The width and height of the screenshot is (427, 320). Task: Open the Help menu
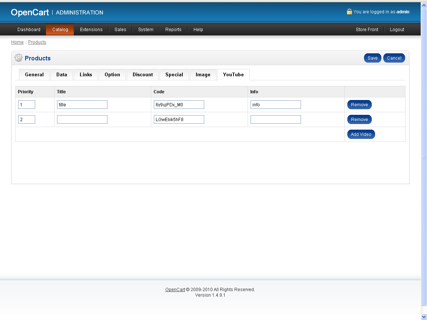pyautogui.click(x=198, y=29)
